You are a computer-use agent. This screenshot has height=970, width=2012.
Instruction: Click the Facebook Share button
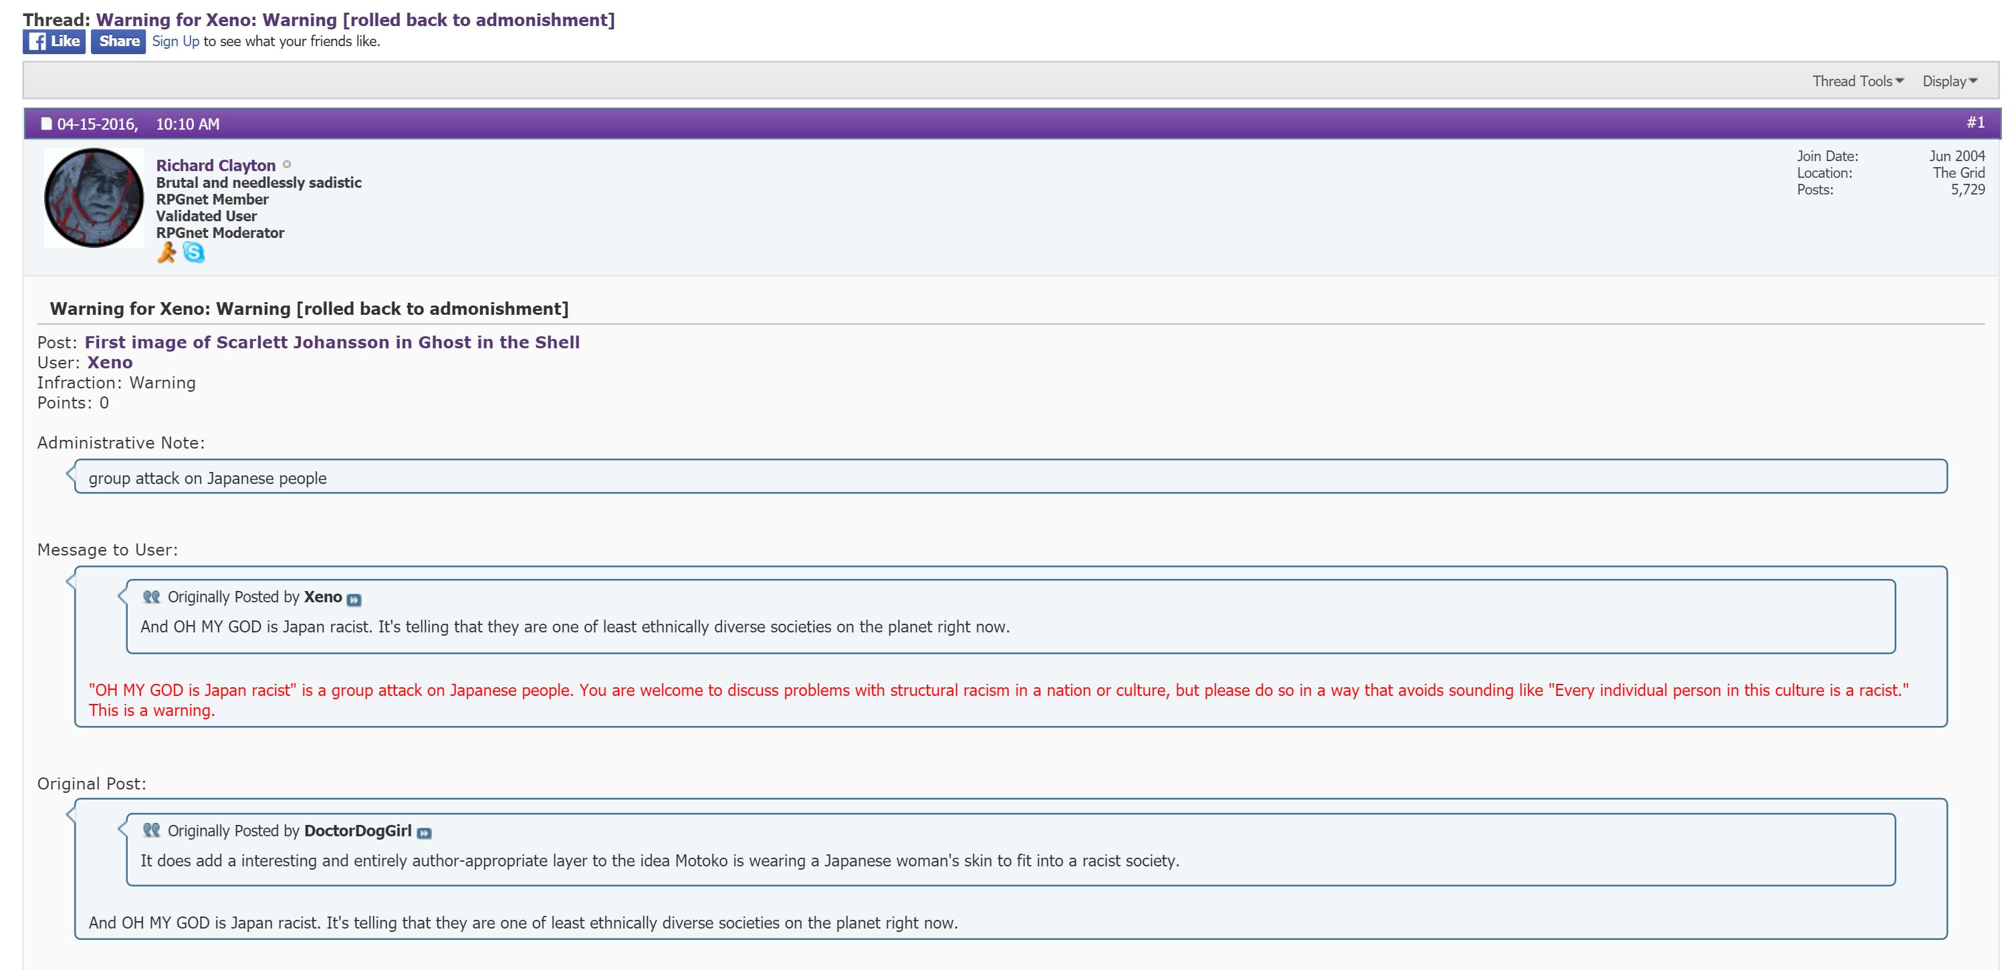point(118,41)
